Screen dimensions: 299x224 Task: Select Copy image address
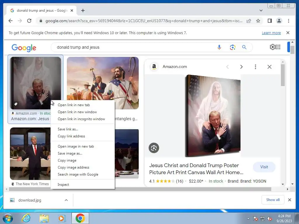click(x=83, y=167)
